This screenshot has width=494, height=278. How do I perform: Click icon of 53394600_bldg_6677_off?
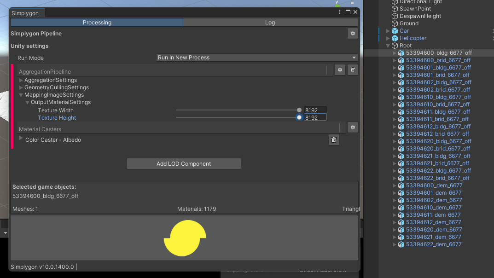click(401, 53)
